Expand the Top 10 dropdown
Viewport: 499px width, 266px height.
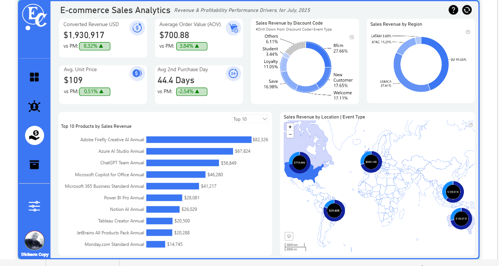tap(250, 119)
